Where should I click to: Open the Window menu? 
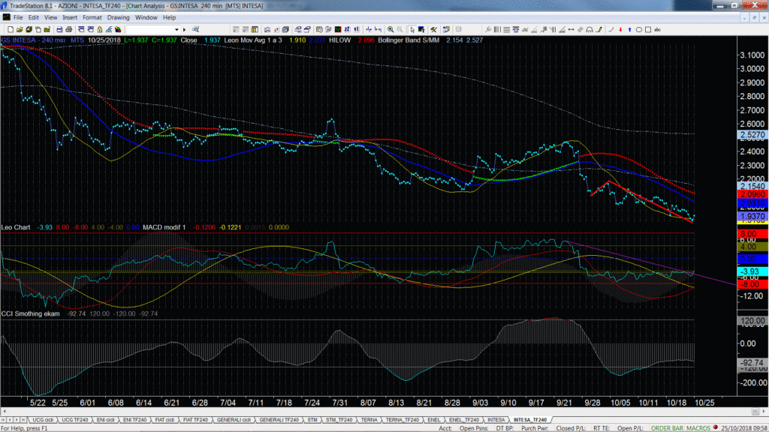[146, 18]
